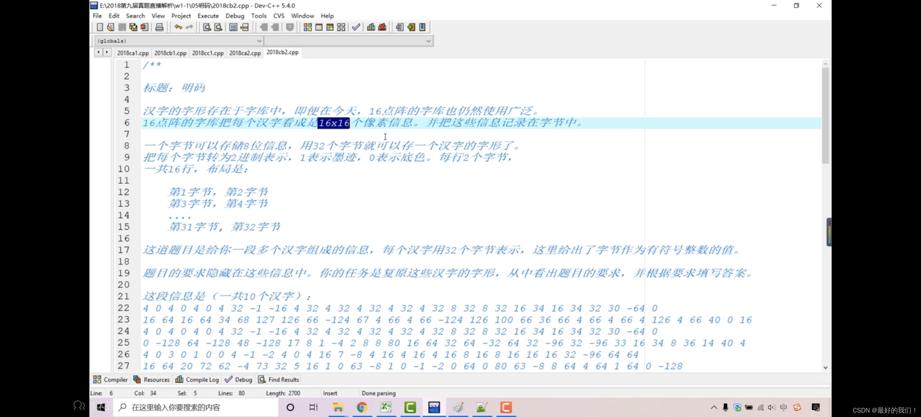Click the Delete profiling info icon
This screenshot has height=417, width=921.
[383, 27]
